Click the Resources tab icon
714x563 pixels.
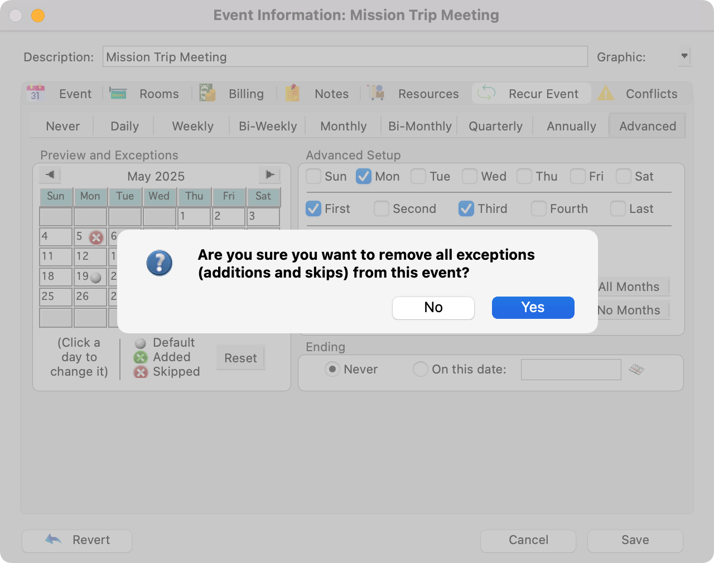(x=377, y=93)
